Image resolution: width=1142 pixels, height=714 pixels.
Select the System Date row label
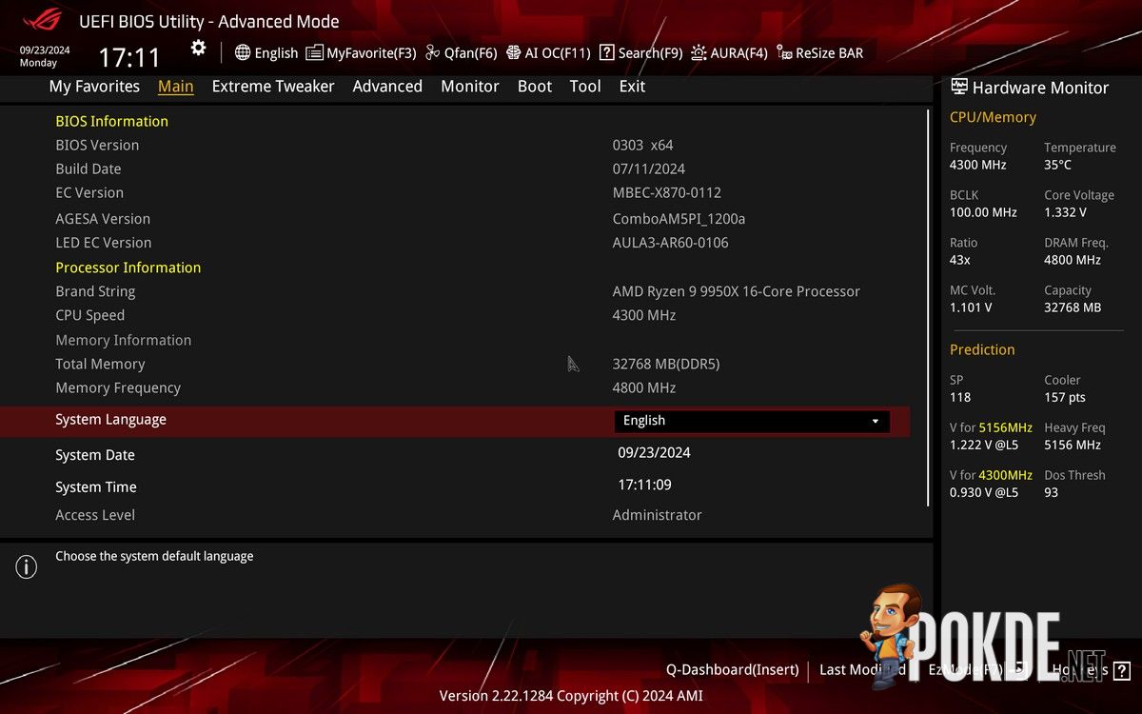coord(95,455)
